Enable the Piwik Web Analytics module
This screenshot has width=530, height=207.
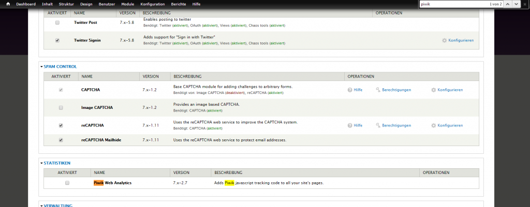[x=67, y=183]
